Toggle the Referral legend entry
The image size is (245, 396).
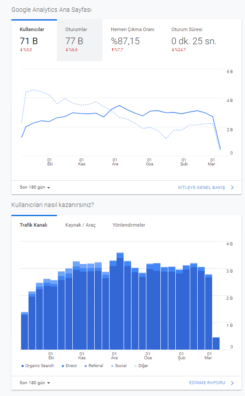94,366
